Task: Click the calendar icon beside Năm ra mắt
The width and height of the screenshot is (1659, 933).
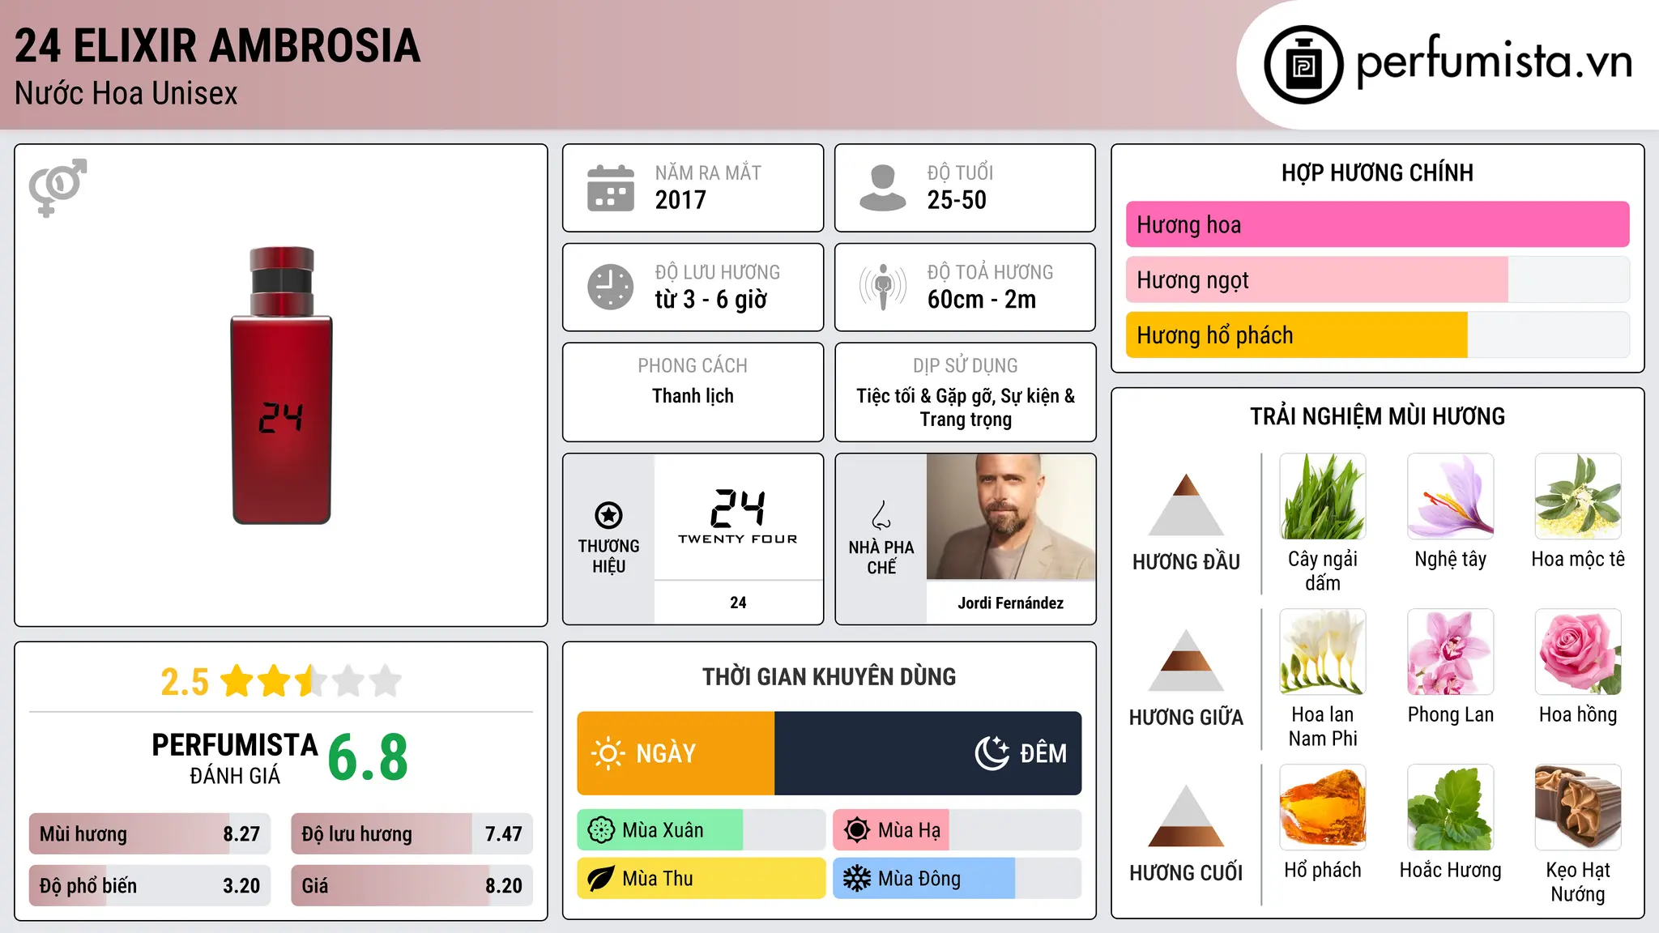Action: click(x=611, y=188)
